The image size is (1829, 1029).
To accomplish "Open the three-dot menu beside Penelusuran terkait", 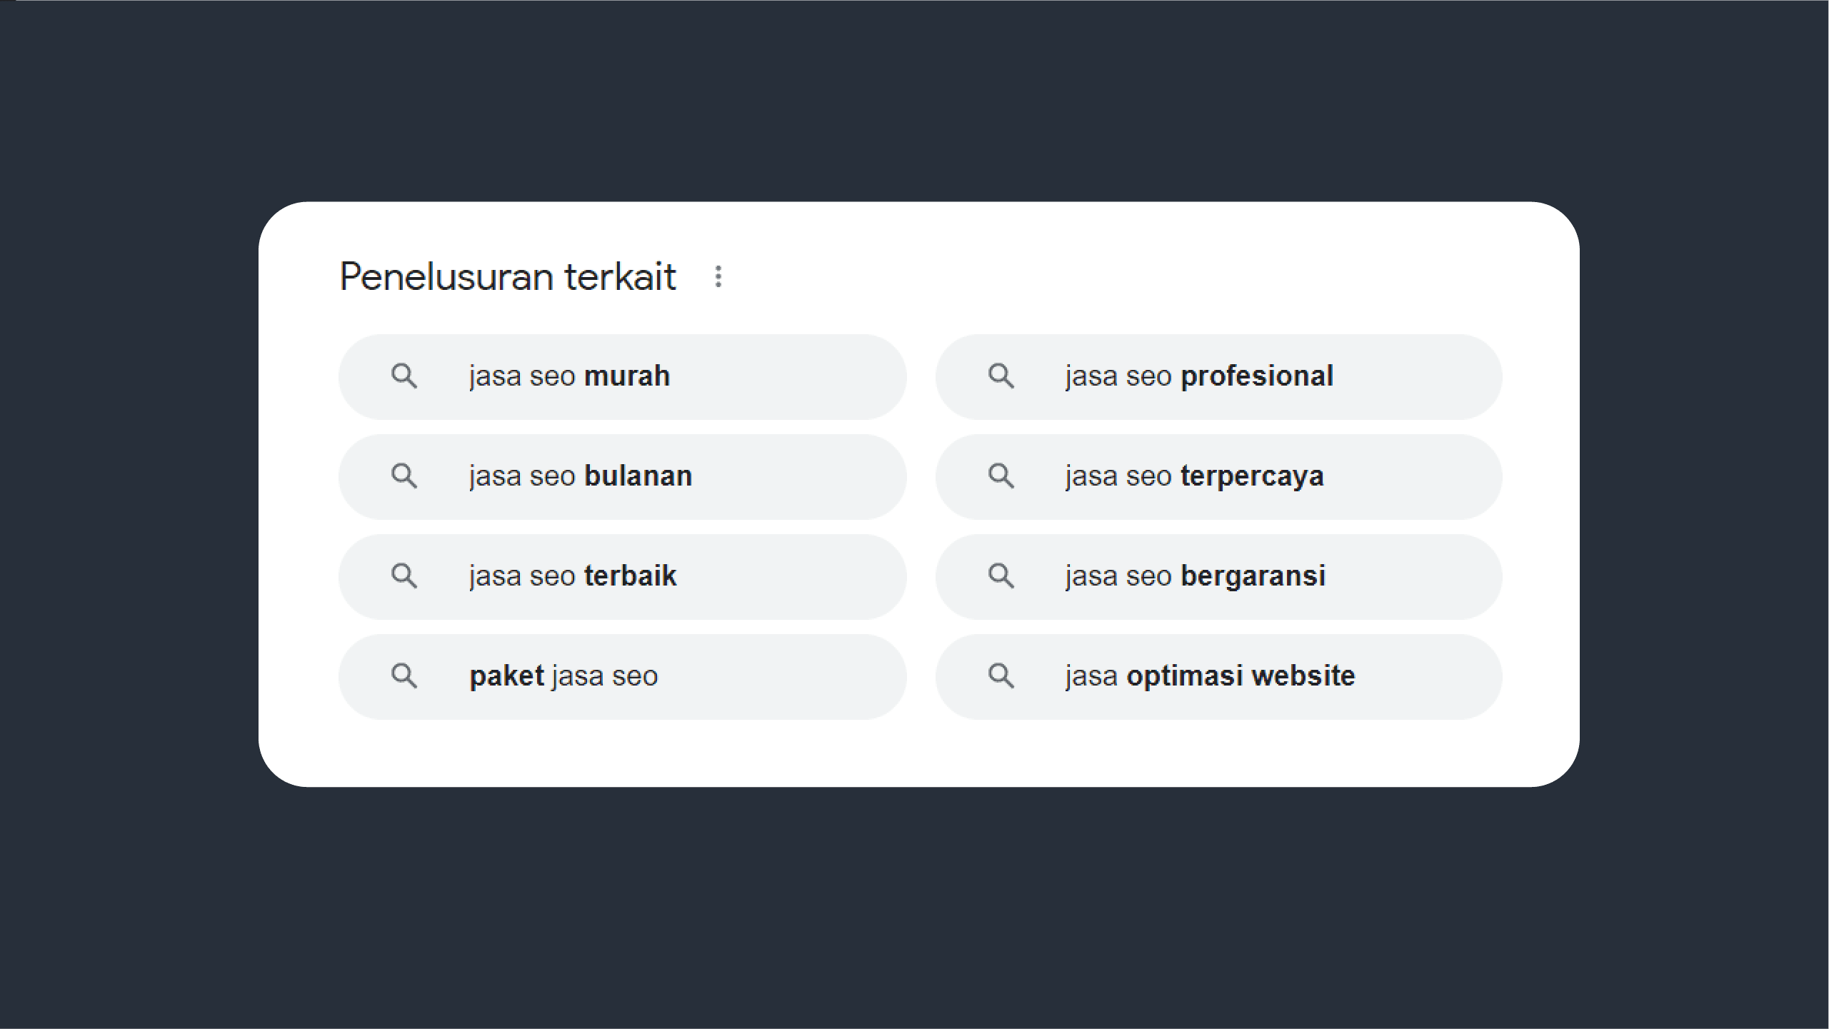I will click(718, 277).
